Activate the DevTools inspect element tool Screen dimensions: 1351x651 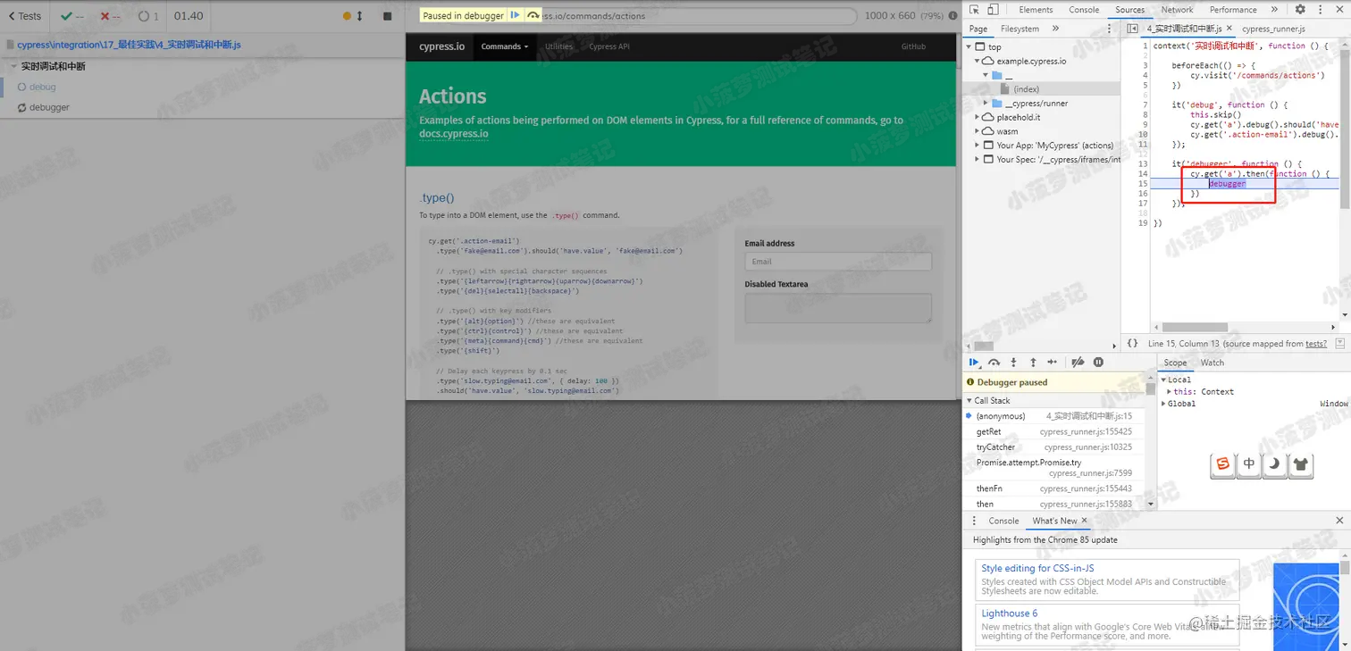[974, 10]
